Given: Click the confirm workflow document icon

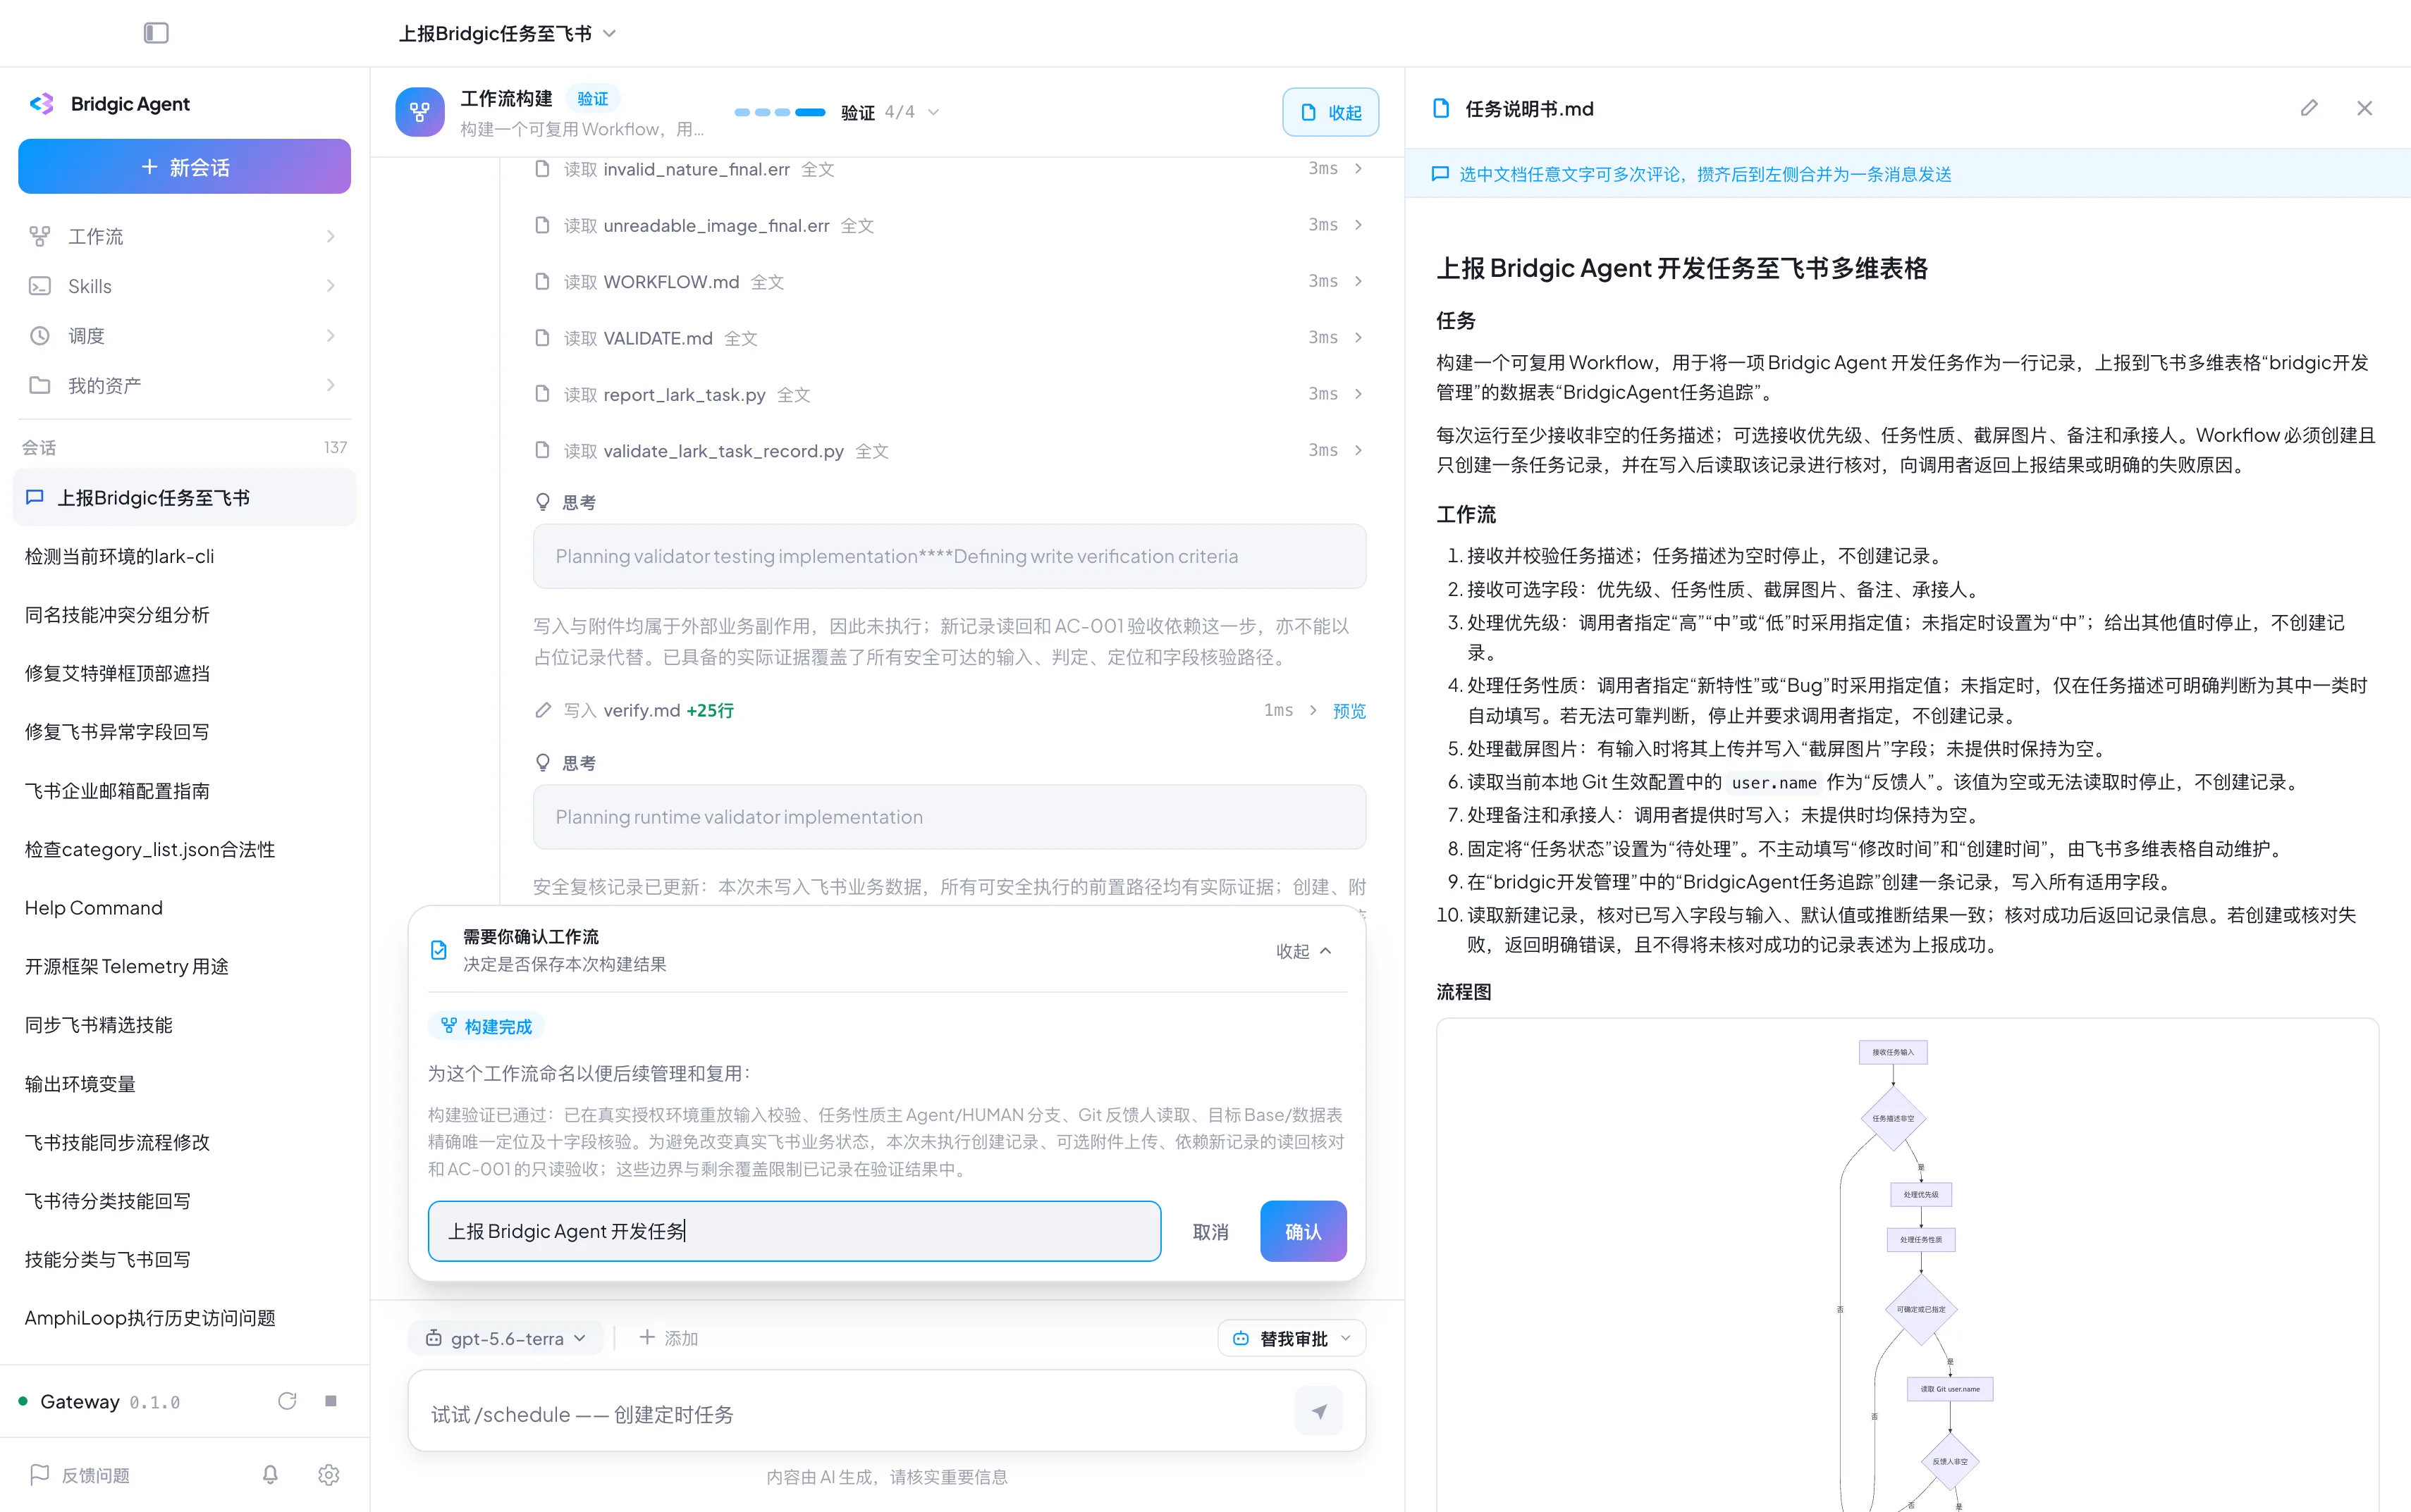Looking at the screenshot, I should (438, 950).
